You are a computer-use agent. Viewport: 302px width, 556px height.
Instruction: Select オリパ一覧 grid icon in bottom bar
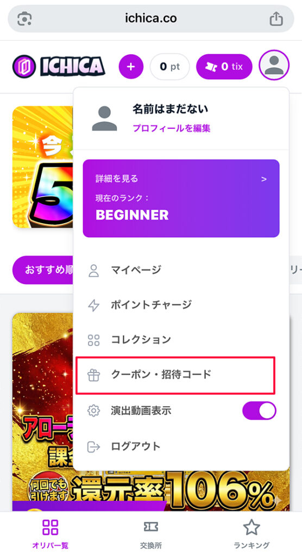(50, 527)
